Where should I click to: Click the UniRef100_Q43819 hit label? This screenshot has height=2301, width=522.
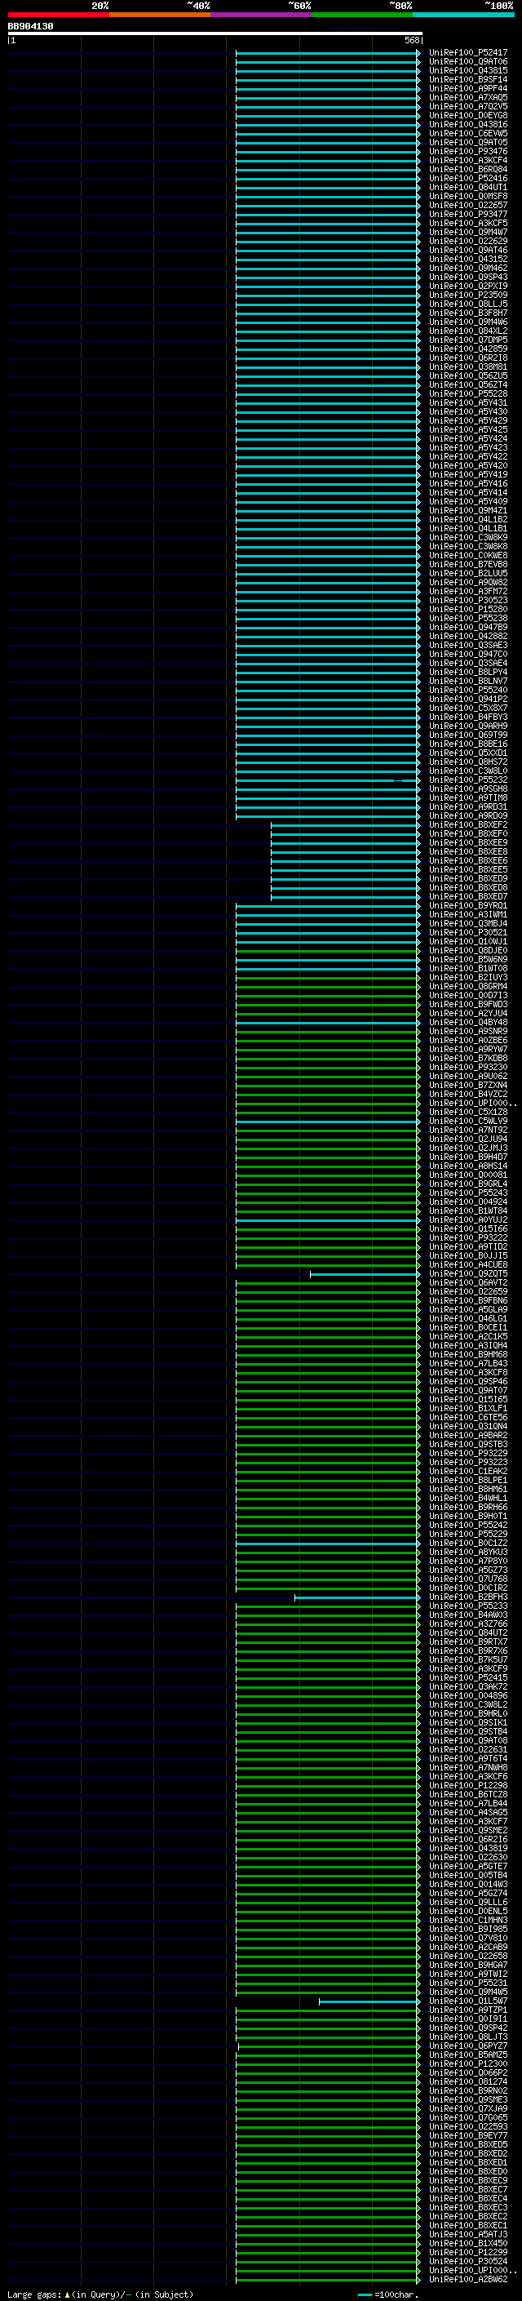point(468,1848)
